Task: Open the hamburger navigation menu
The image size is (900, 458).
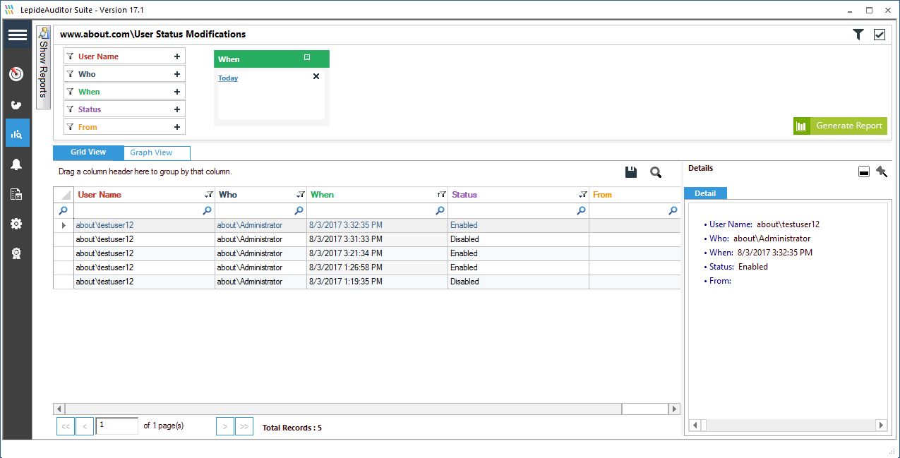Action: coord(18,35)
